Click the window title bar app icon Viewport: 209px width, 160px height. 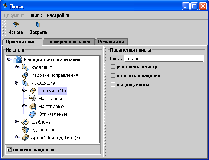click(5, 6)
